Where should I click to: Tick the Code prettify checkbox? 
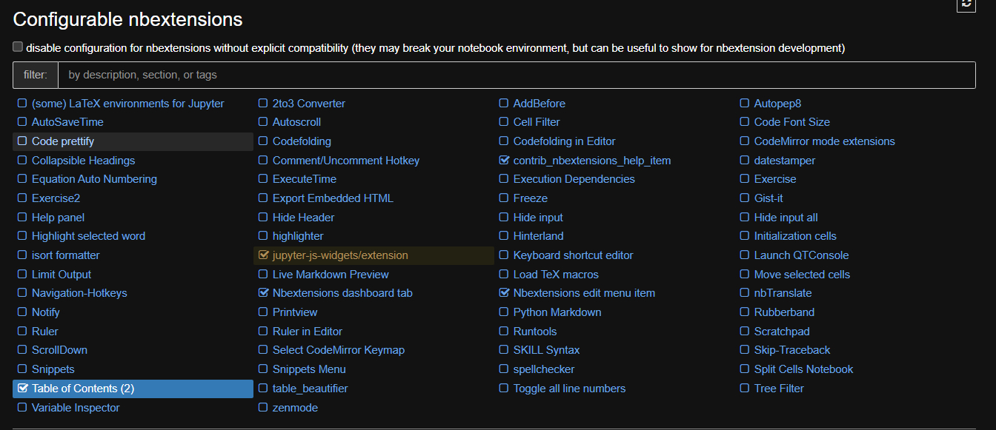(22, 141)
